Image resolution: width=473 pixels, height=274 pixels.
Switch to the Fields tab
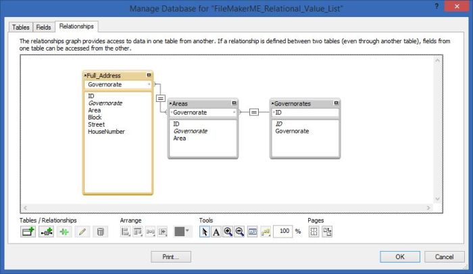pos(43,27)
